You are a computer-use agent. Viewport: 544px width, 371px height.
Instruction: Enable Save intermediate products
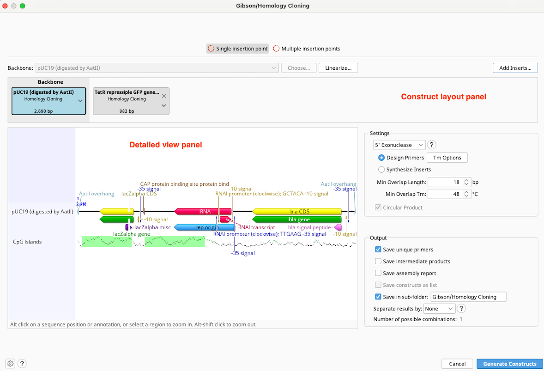pyautogui.click(x=378, y=262)
